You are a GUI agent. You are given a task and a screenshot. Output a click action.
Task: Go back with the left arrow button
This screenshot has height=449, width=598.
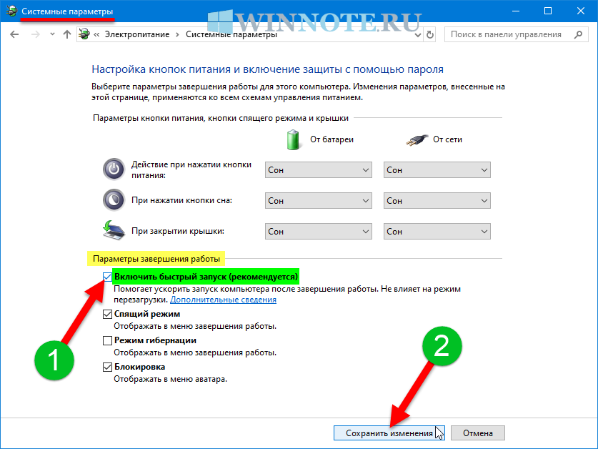(14, 34)
